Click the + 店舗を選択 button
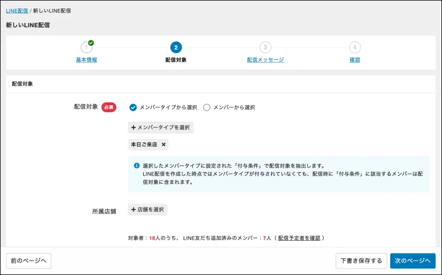 [x=148, y=210]
